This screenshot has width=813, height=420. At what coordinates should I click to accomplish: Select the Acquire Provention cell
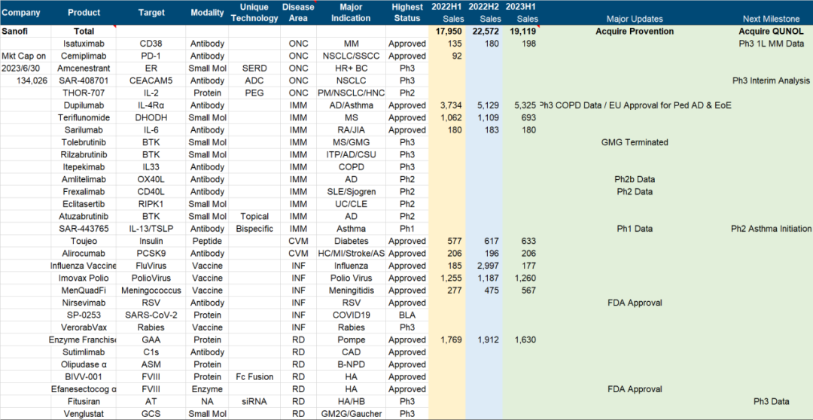coord(635,31)
